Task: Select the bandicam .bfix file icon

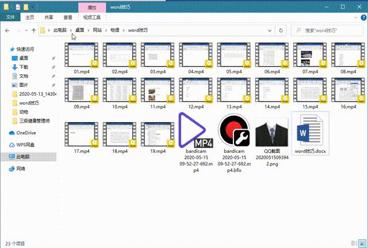Action: pos(234,130)
